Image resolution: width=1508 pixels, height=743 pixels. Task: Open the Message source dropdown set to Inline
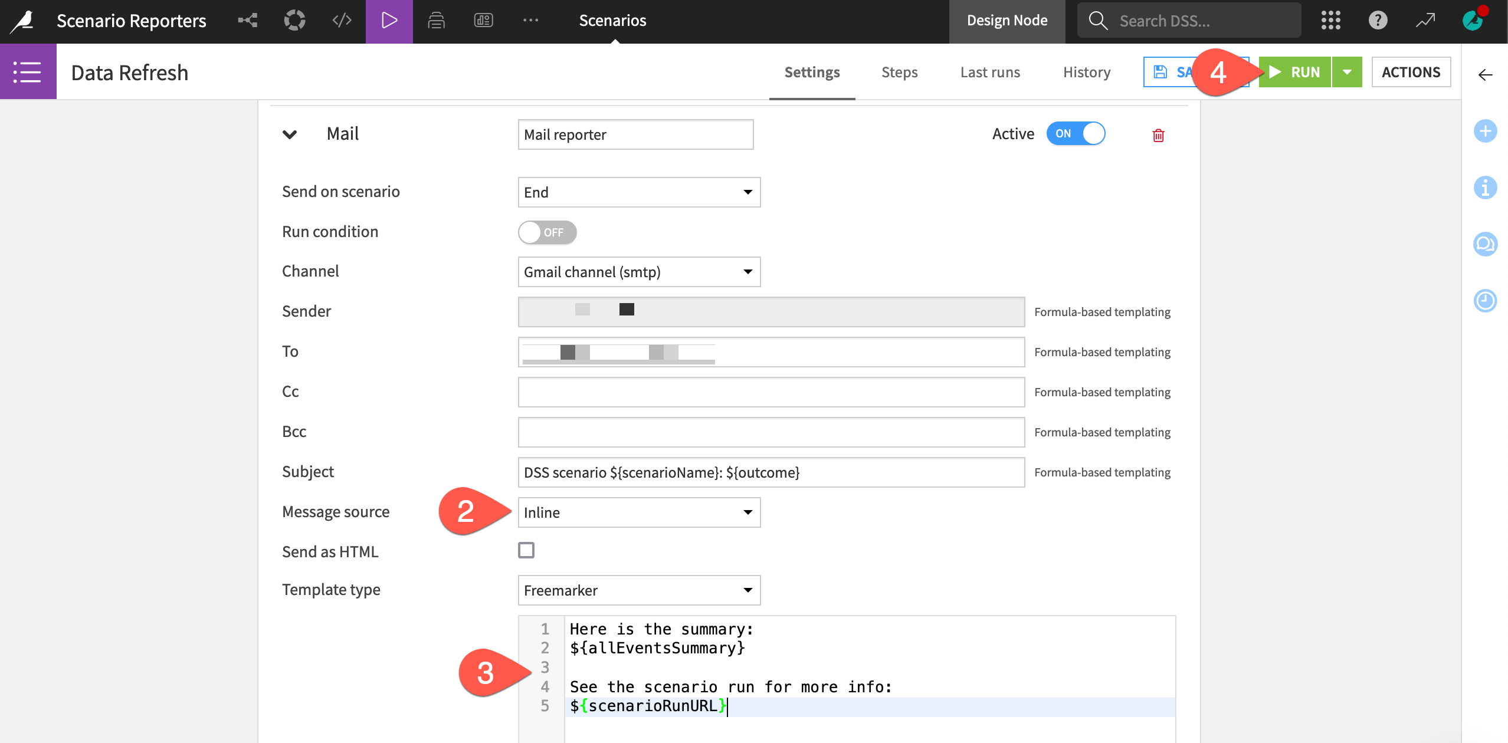pyautogui.click(x=639, y=512)
